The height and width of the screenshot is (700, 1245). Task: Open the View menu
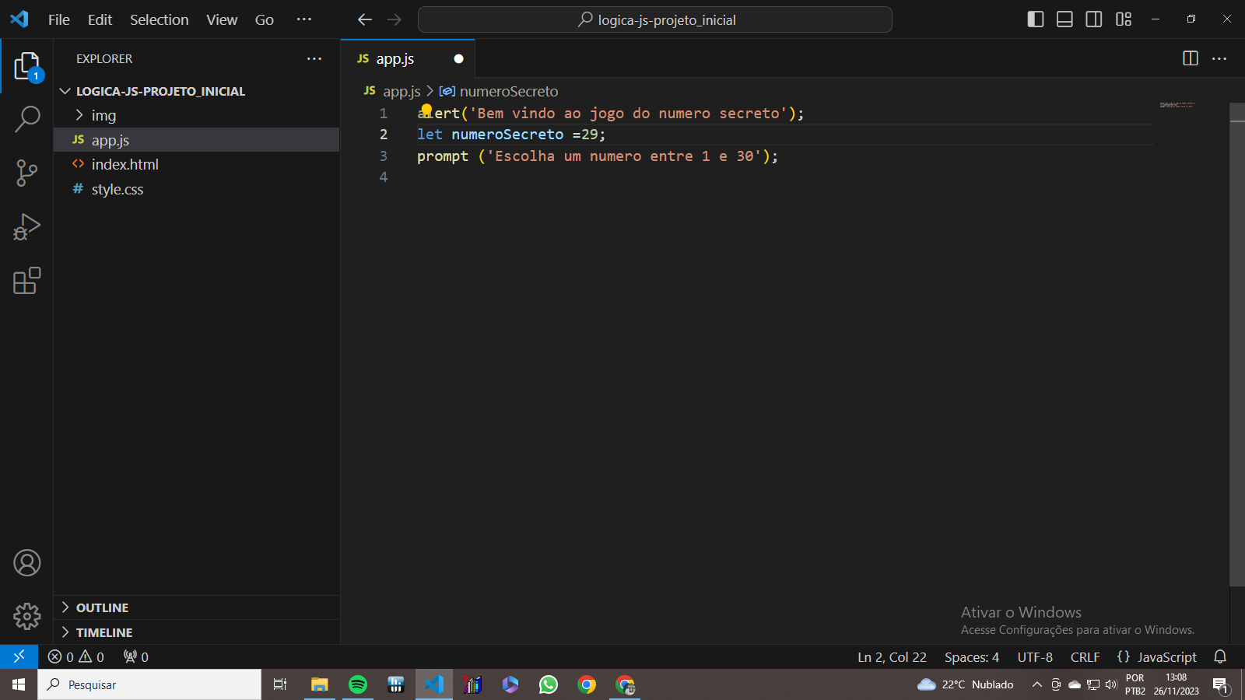222,19
